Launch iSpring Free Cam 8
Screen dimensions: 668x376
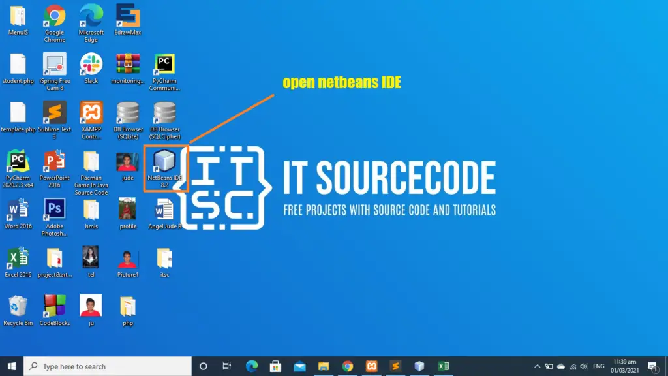(54, 67)
